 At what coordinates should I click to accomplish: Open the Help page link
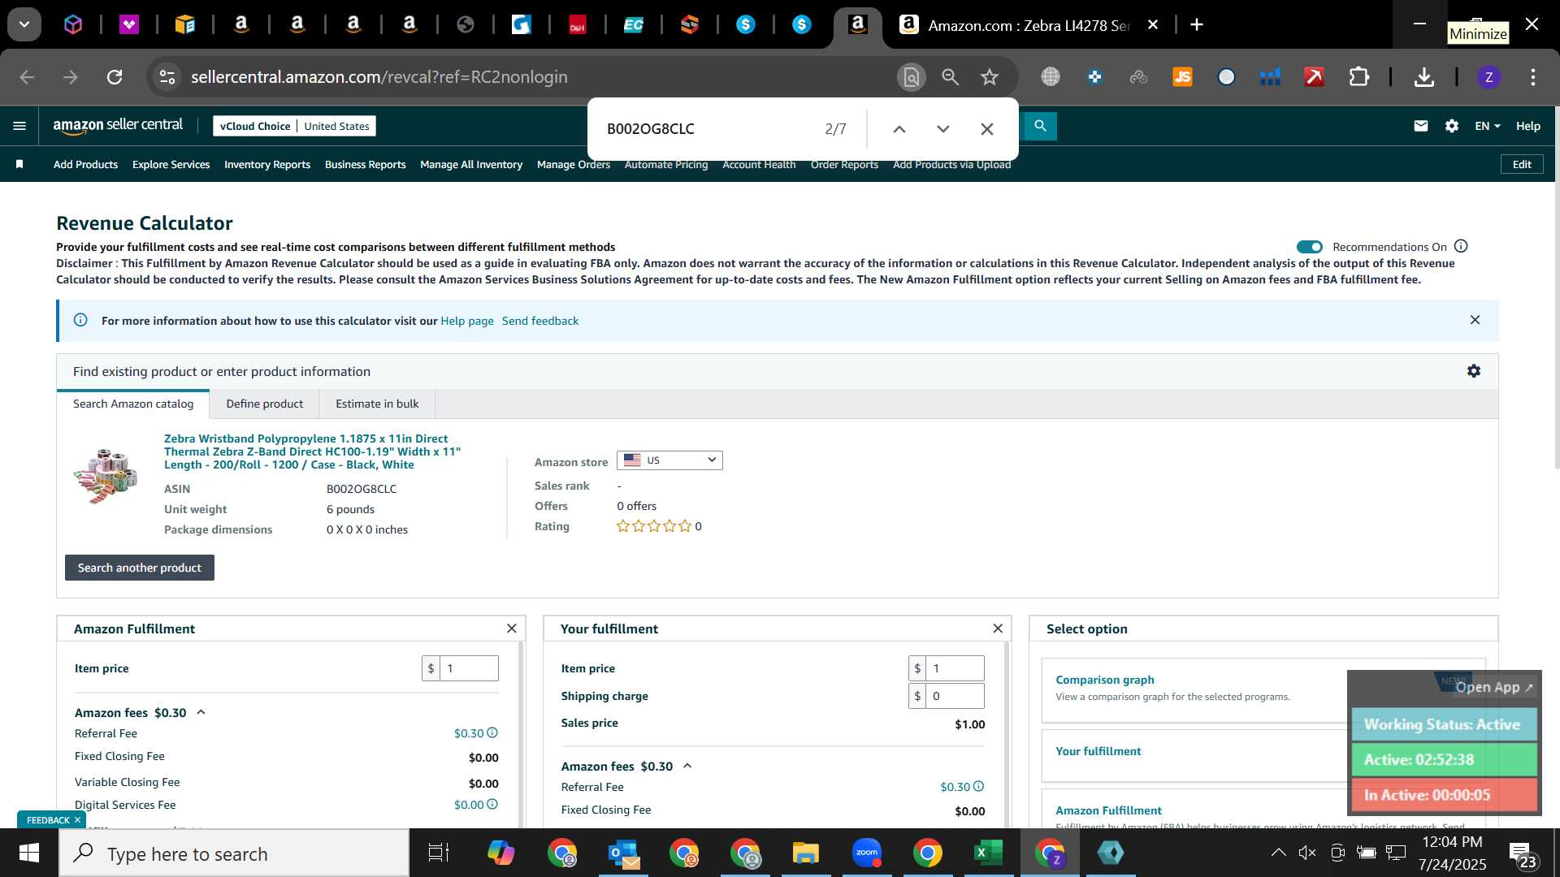tap(467, 321)
